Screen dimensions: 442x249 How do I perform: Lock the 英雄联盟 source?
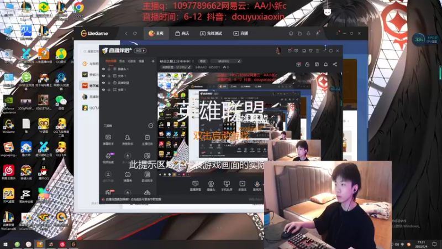pyautogui.click(x=109, y=82)
